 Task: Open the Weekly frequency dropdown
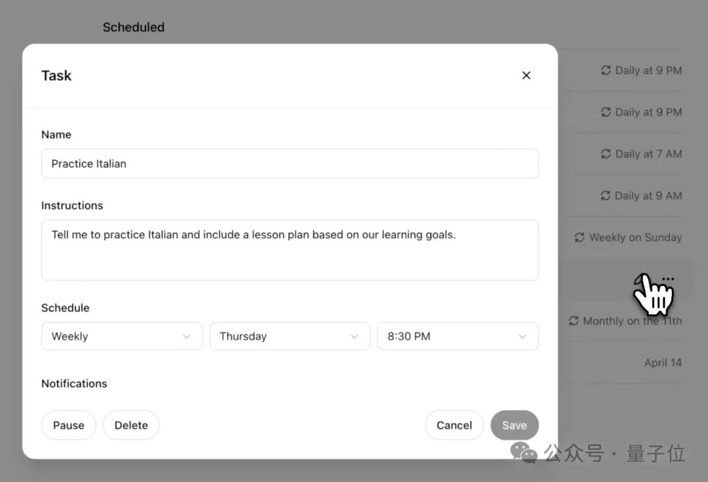pos(122,336)
